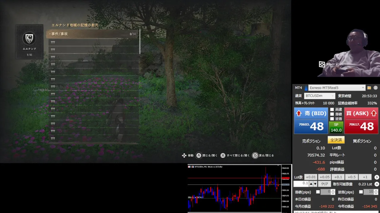Click the 70574.32 average rate value
The height and width of the screenshot is (213, 380).
(x=316, y=155)
